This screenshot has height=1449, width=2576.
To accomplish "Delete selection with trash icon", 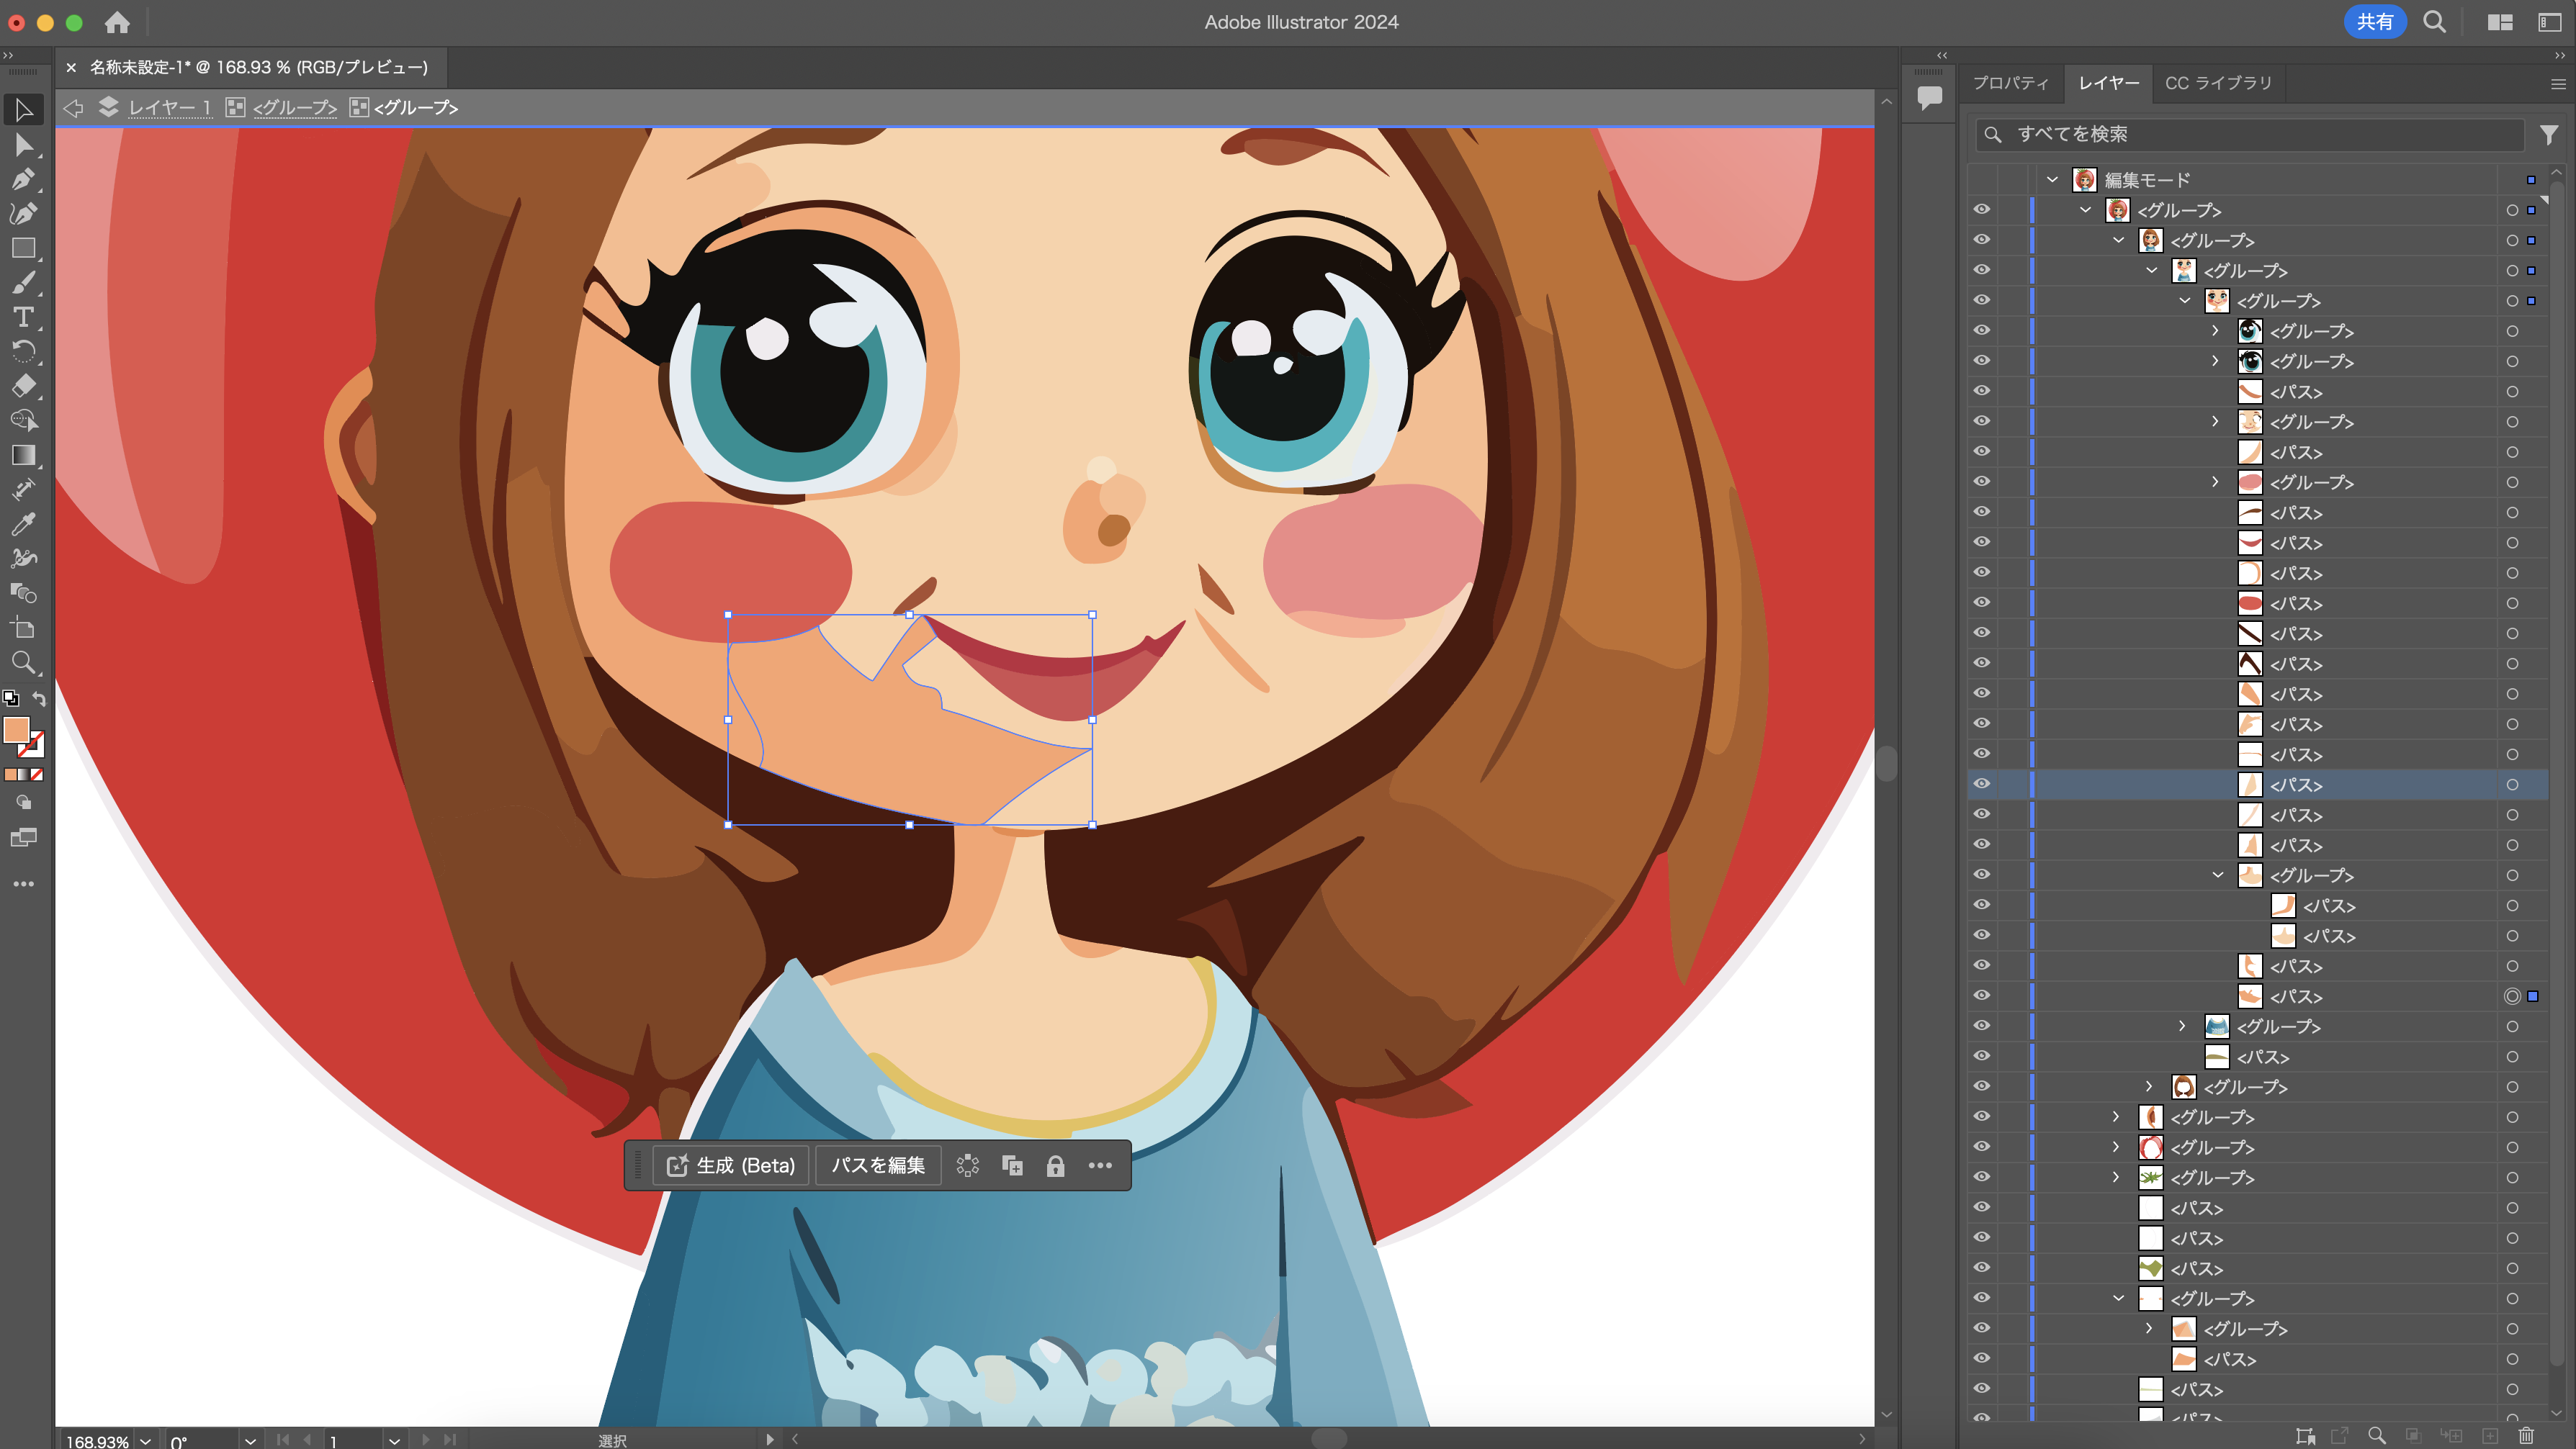I will [x=2525, y=1435].
